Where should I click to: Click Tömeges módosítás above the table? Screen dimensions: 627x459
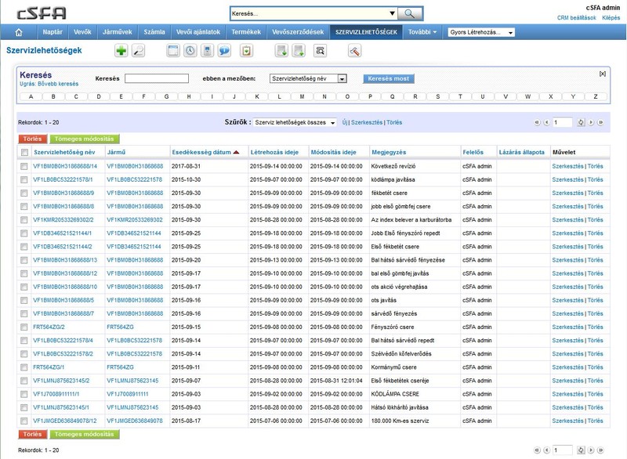[85, 139]
